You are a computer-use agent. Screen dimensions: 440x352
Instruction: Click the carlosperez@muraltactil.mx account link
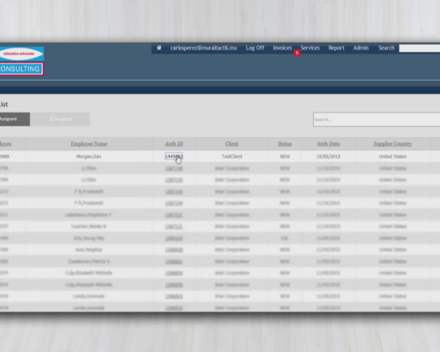pyautogui.click(x=203, y=48)
